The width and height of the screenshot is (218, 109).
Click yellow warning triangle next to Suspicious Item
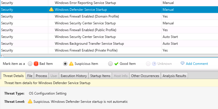(71, 64)
